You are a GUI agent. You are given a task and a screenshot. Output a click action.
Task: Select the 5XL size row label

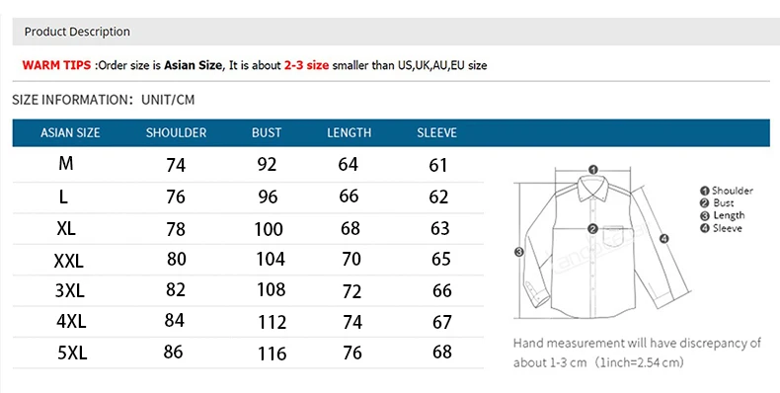point(72,353)
